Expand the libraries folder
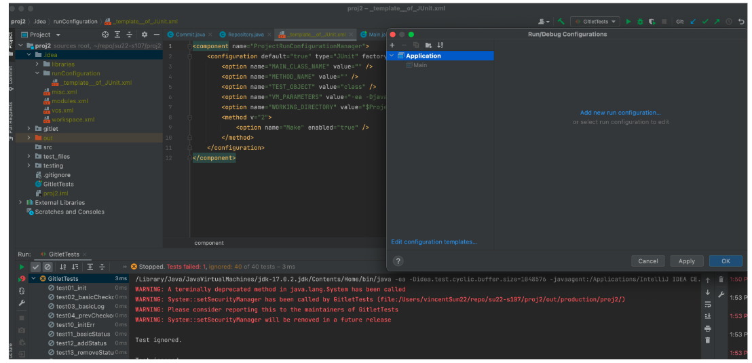Viewport: 752px width, 363px height. click(x=37, y=64)
